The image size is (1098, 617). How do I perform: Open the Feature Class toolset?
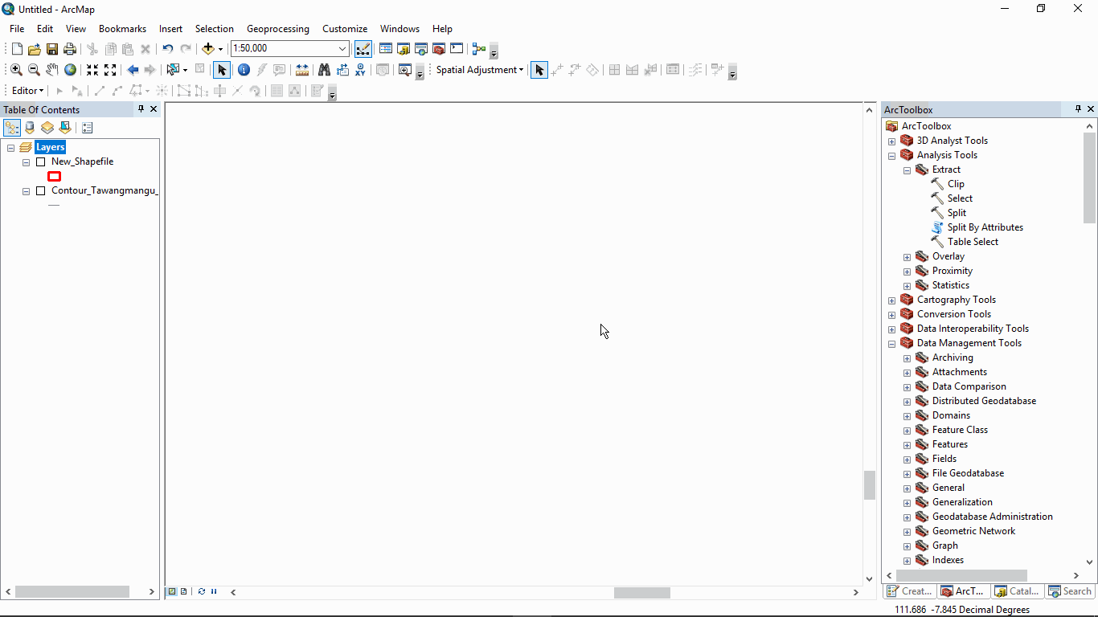(960, 430)
